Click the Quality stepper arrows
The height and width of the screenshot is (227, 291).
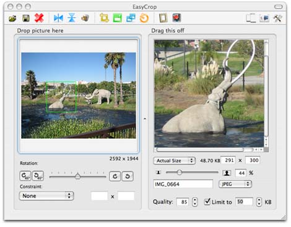(x=194, y=202)
